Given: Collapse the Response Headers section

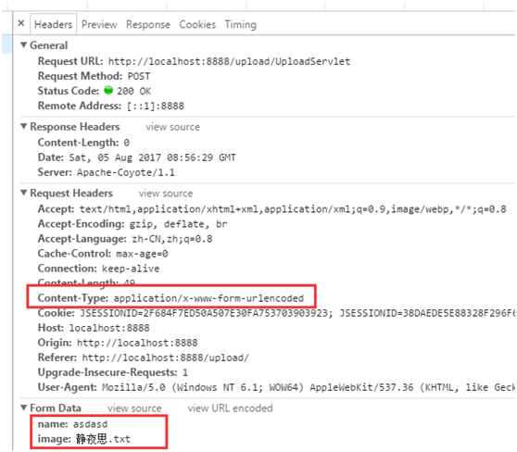Looking at the screenshot, I should 24,126.
